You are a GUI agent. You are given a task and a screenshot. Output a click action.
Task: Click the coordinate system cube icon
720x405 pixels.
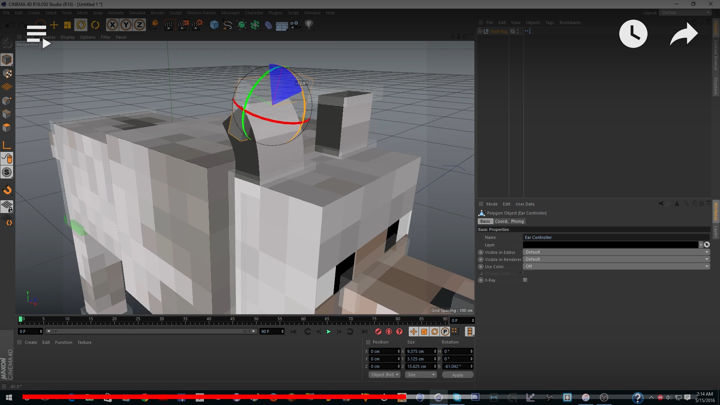pyautogui.click(x=154, y=25)
